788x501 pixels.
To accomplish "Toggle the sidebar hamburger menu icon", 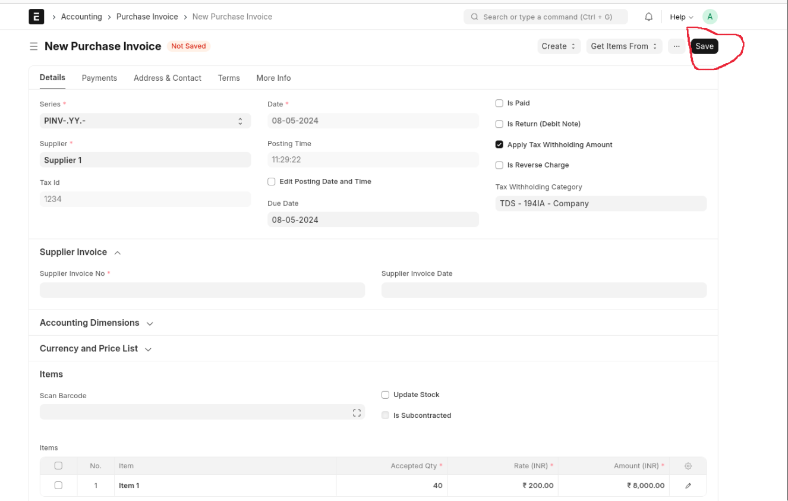I will point(34,46).
